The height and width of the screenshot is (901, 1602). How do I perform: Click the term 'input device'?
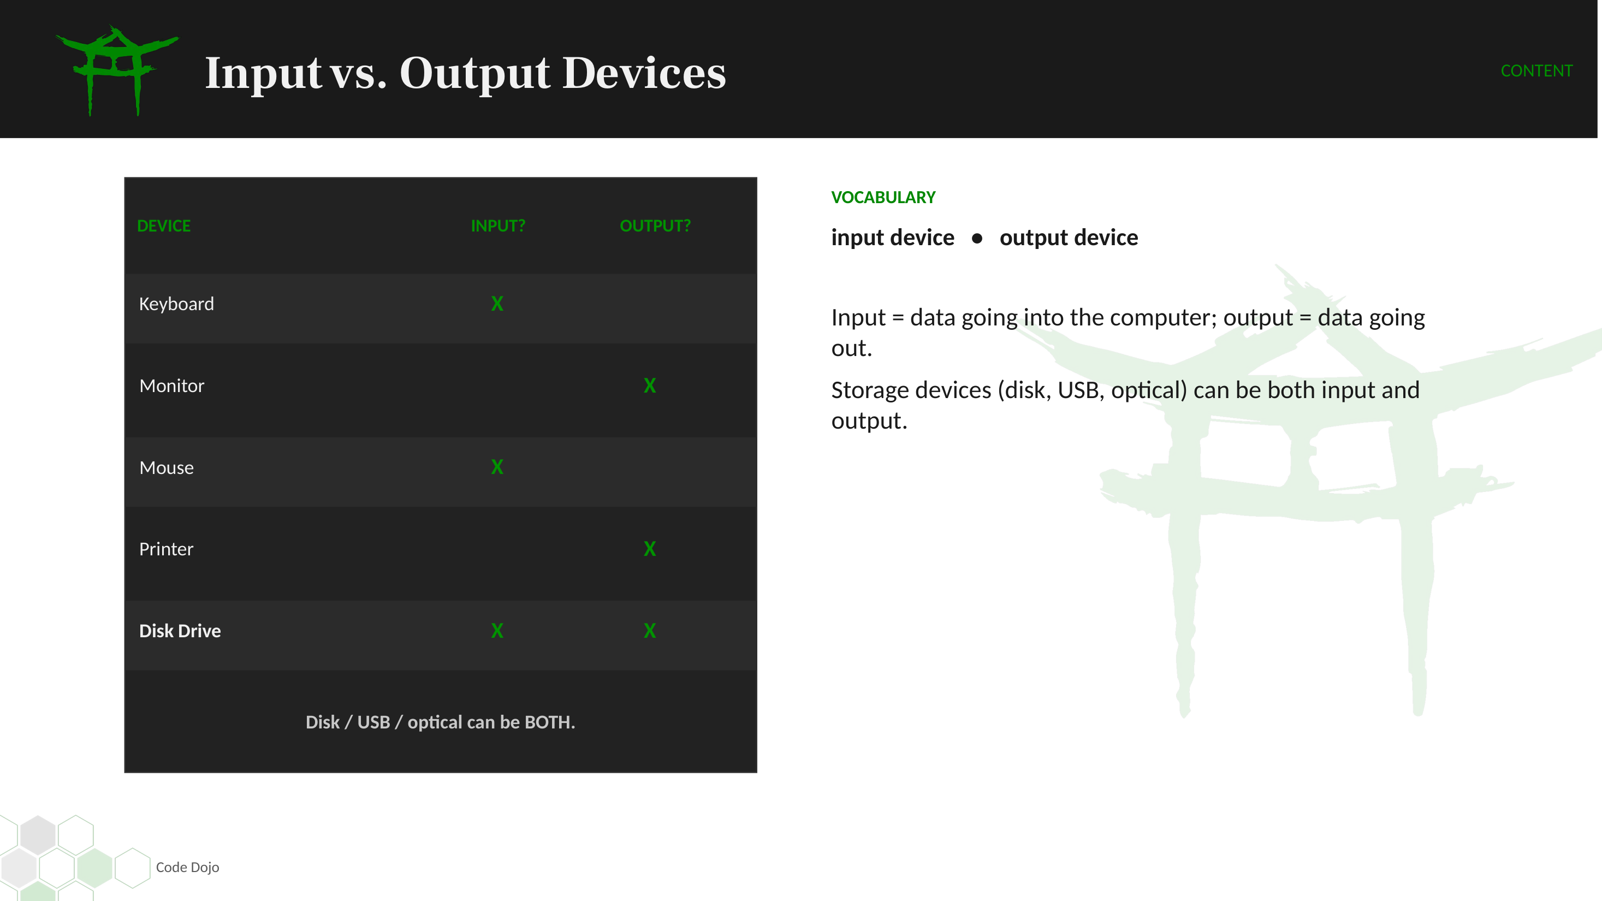pos(892,238)
